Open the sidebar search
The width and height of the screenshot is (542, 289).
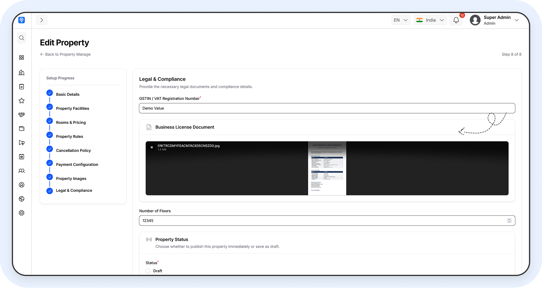22,38
